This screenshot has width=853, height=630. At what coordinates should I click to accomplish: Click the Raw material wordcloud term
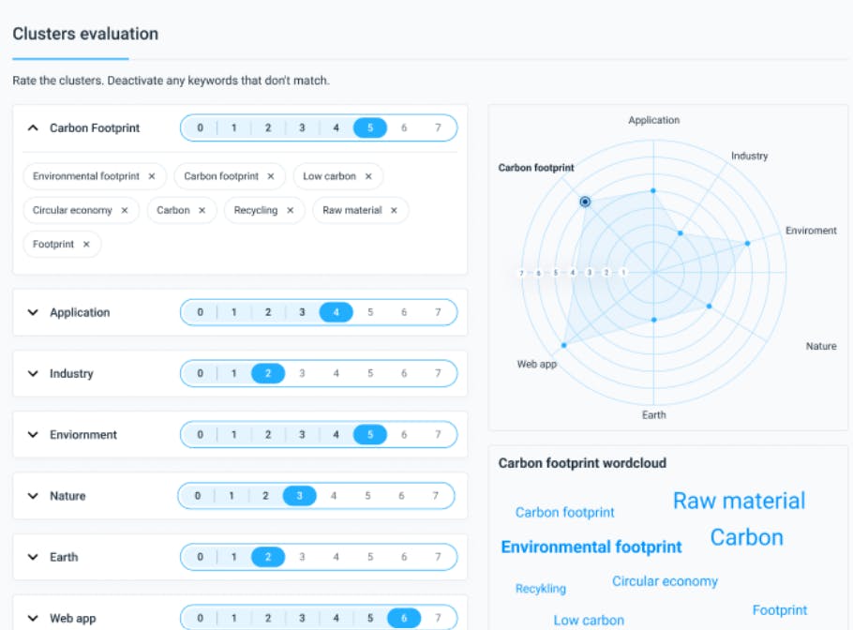point(739,501)
